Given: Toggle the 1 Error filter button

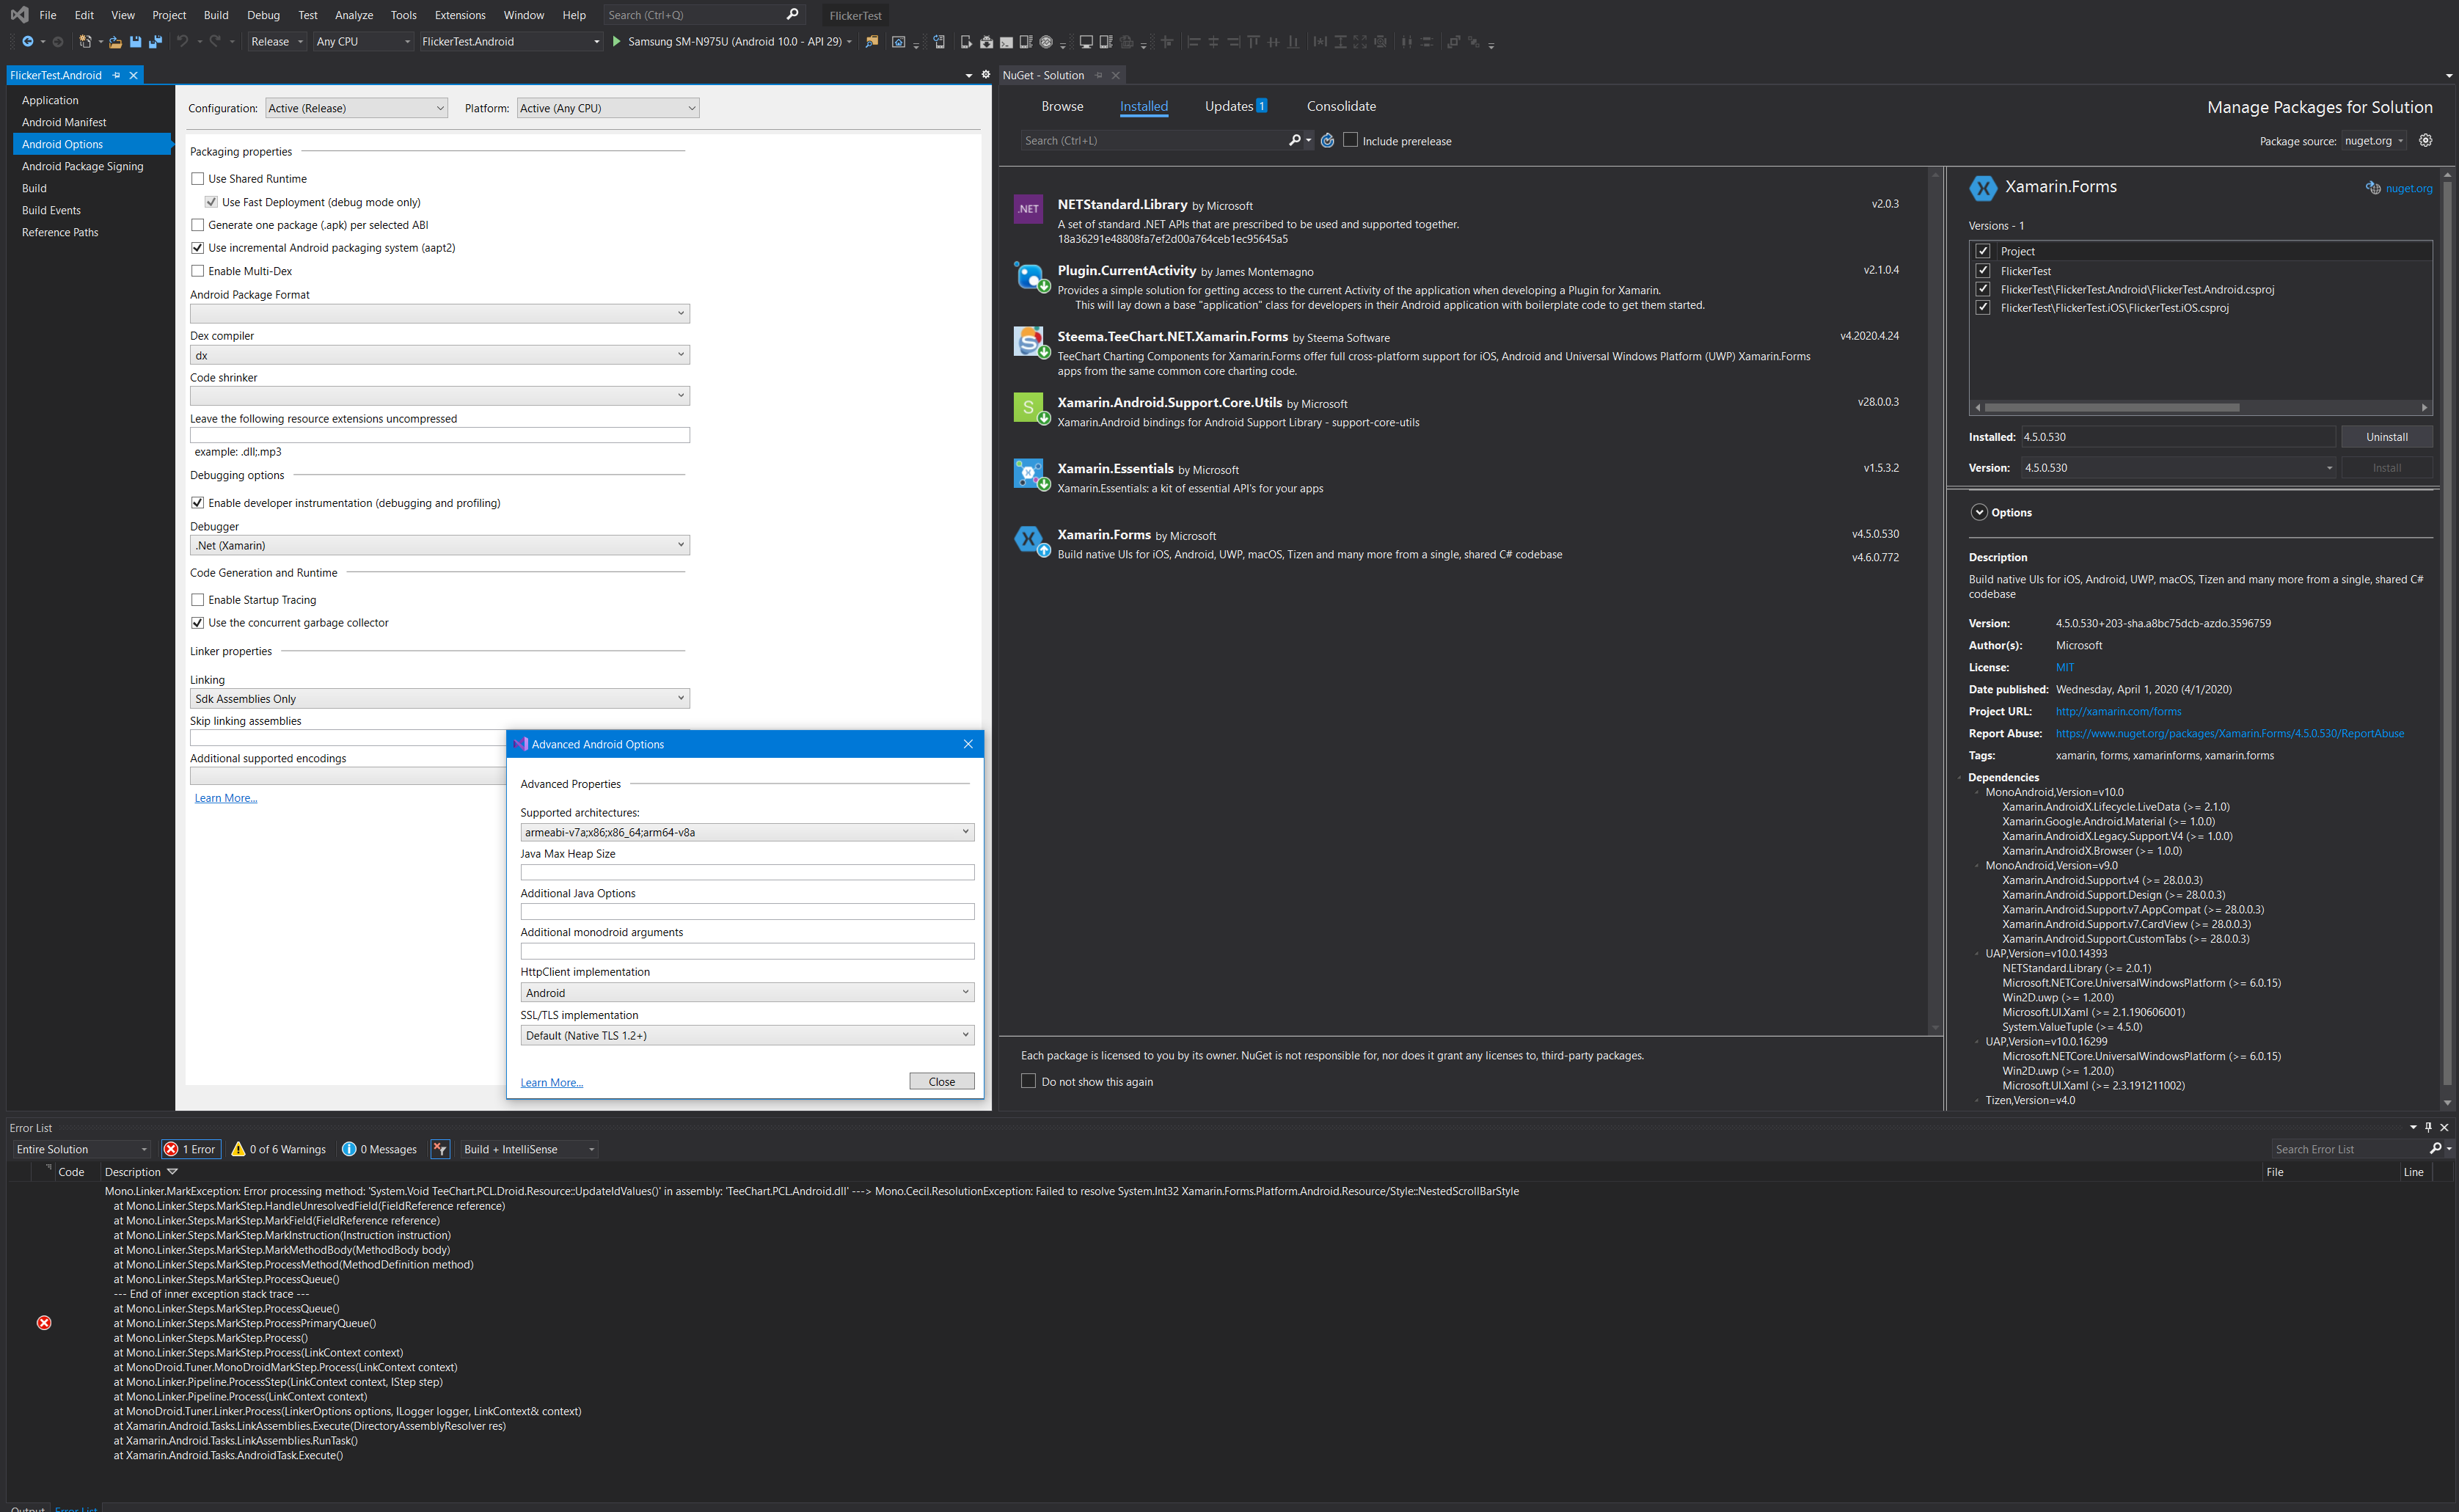Looking at the screenshot, I should [x=190, y=1149].
